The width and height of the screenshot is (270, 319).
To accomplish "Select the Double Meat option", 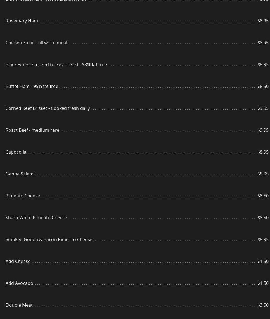I will pos(19,305).
